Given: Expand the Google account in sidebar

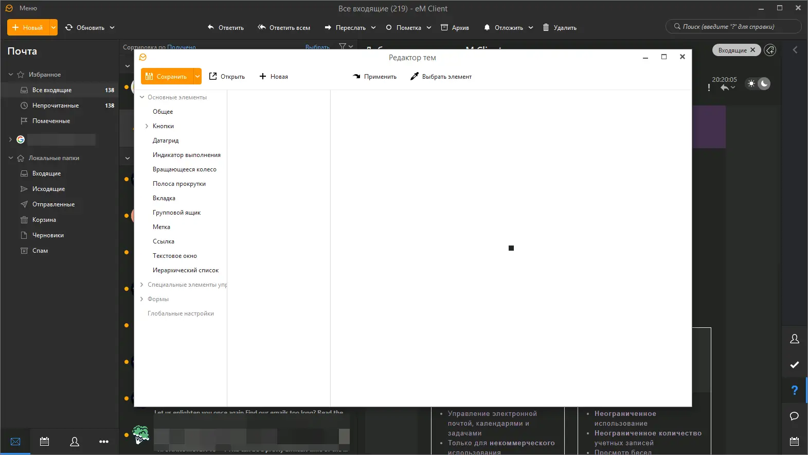Looking at the screenshot, I should pos(10,139).
